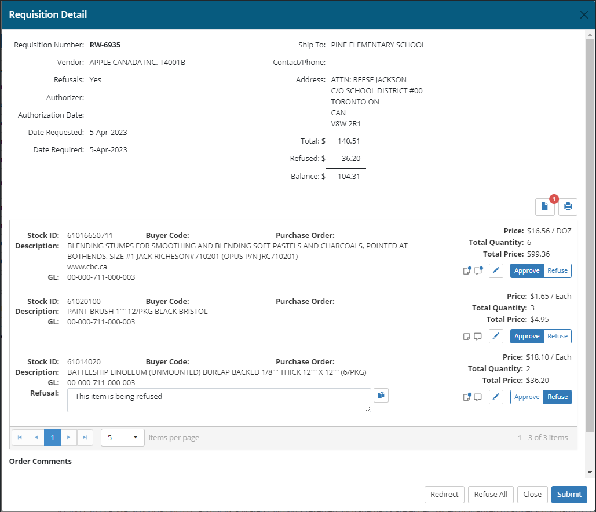Click the vertical scrollbar of the dialog
Viewport: 596px width, 512px height.
click(590, 232)
